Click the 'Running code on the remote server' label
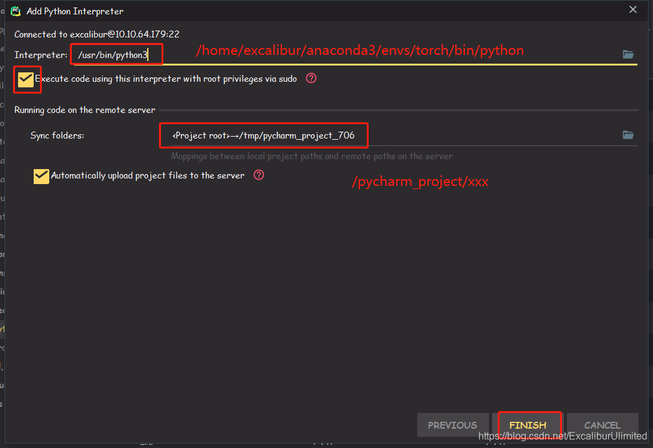 tap(85, 110)
